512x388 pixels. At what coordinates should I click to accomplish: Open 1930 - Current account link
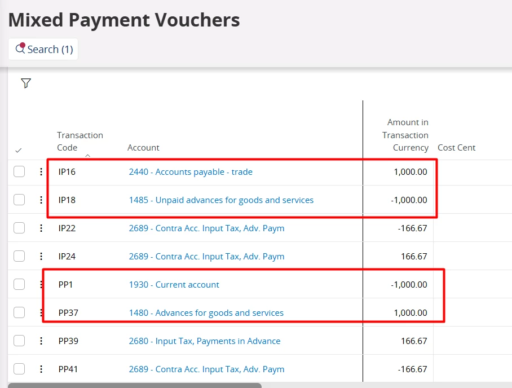tap(174, 284)
